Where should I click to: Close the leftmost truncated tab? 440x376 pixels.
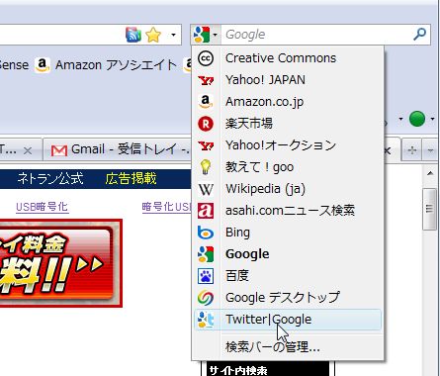[28, 151]
